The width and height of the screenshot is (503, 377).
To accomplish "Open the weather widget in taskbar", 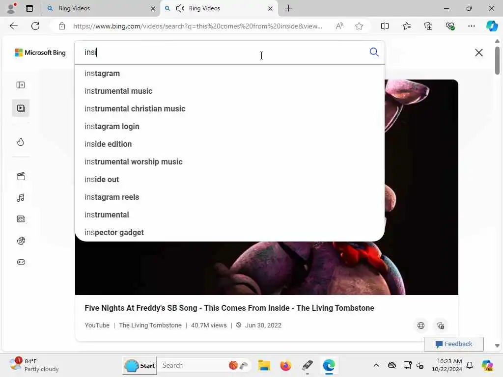I will point(34,365).
